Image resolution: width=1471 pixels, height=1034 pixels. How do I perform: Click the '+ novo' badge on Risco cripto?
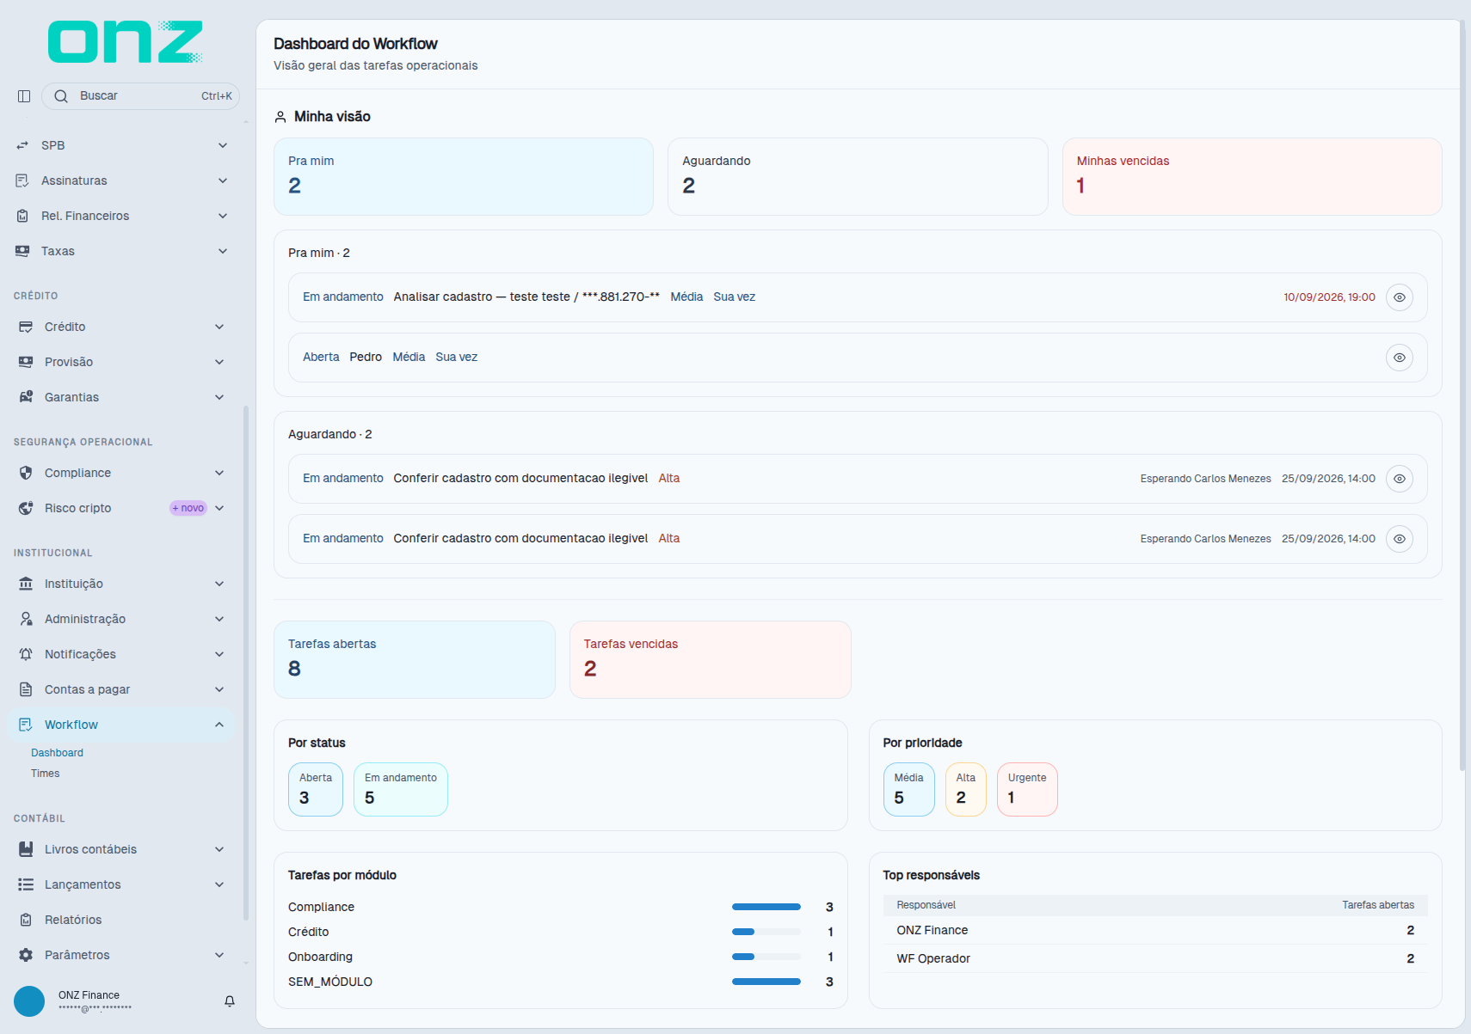[x=188, y=508]
